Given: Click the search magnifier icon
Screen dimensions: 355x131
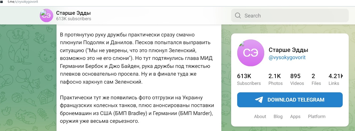Looking at the screenshot, I should click(238, 16).
